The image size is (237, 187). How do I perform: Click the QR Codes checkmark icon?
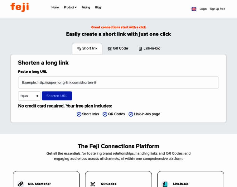[x=105, y=114]
